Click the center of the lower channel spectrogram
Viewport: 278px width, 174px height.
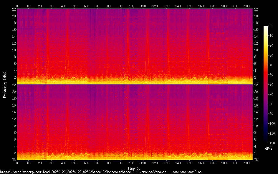coord(135,122)
